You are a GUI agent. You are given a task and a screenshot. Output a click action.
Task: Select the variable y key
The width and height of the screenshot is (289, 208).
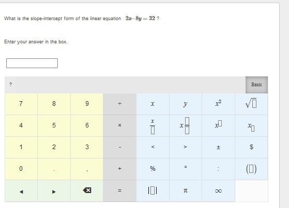pos(186,104)
